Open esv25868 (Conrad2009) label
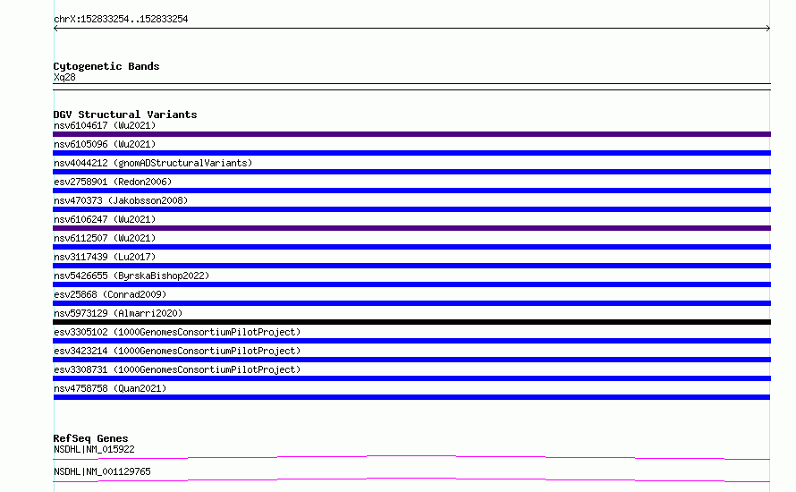Screen dimensions: 796x492 tap(110, 294)
